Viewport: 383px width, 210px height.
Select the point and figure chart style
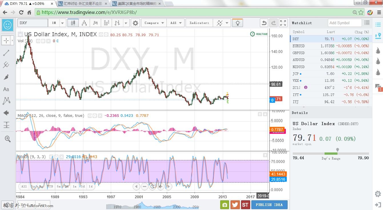106,23
